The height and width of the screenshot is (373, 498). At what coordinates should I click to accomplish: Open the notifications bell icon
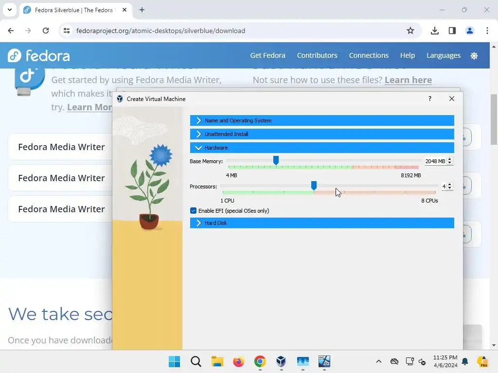click(x=465, y=361)
